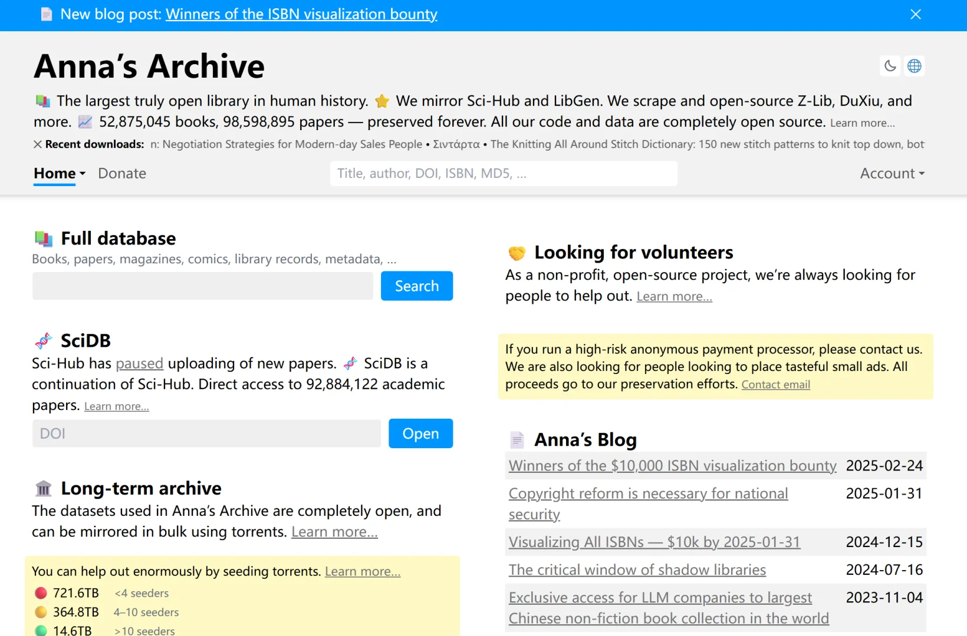This screenshot has height=636, width=967.
Task: Open header Learn more link after open source
Action: point(863,123)
